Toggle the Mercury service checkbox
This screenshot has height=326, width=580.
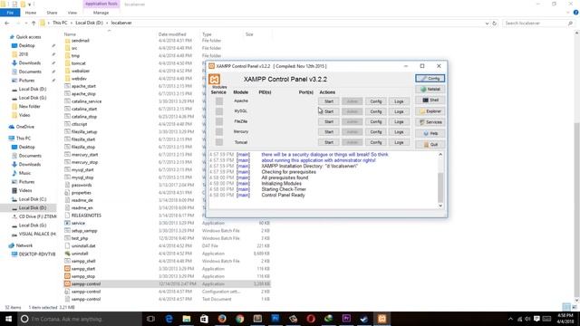coord(219,131)
